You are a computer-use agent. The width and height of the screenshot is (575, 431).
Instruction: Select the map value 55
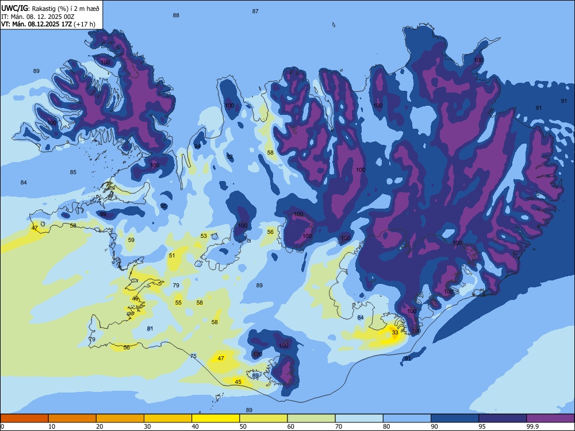178,303
